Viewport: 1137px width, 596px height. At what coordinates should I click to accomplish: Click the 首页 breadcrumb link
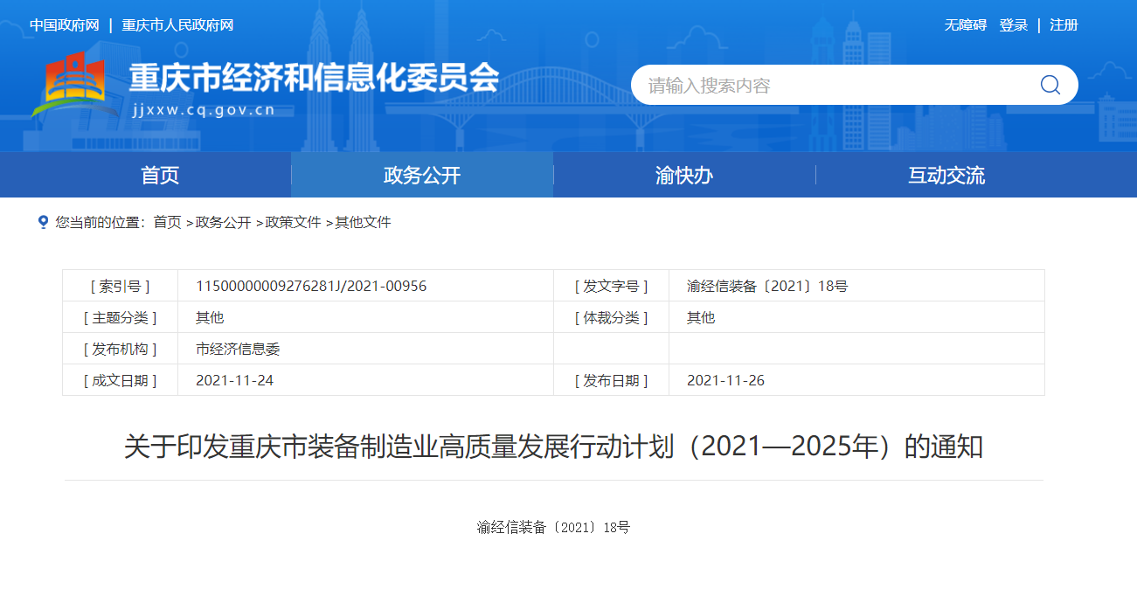coord(167,222)
